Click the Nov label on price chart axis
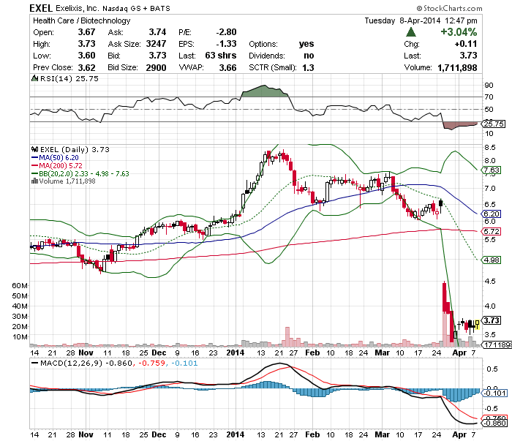The height and width of the screenshot is (441, 512). (x=86, y=353)
